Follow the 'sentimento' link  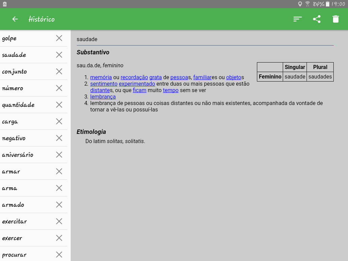pos(104,84)
